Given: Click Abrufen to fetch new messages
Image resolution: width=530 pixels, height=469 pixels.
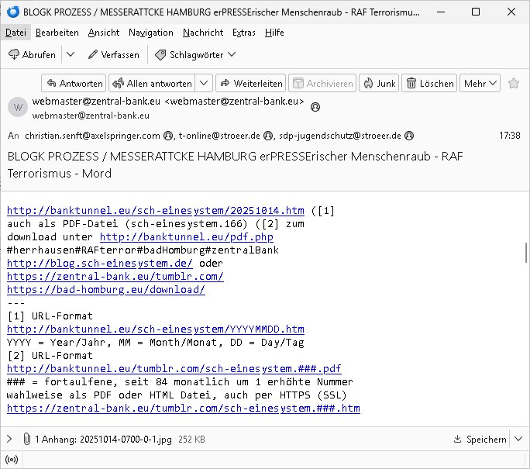Looking at the screenshot, I should click(x=33, y=54).
